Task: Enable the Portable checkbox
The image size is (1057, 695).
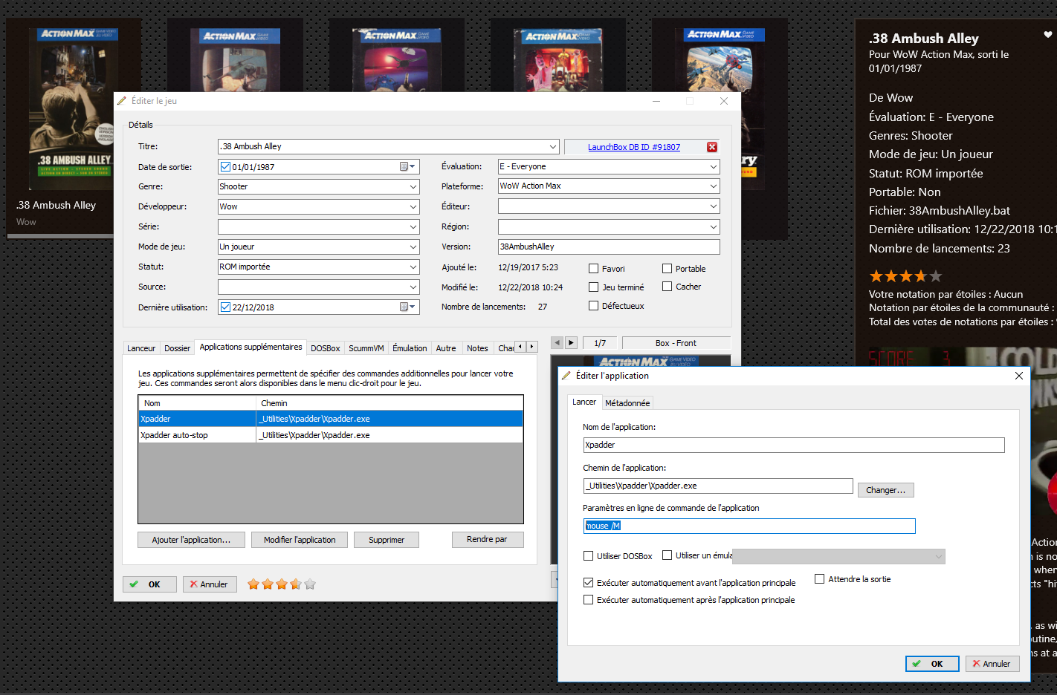Action: [x=667, y=269]
